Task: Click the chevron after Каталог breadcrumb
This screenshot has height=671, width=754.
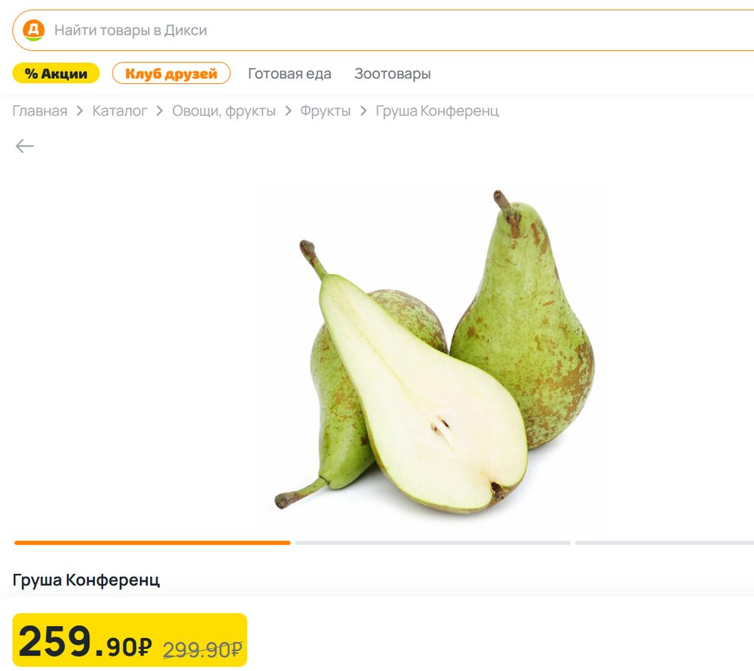Action: [160, 111]
